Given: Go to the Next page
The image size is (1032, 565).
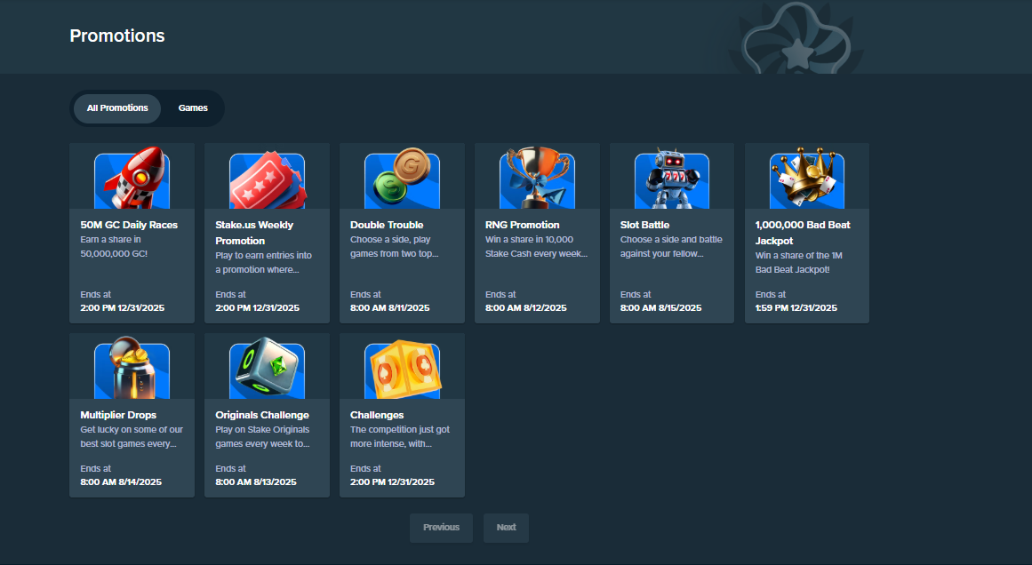Looking at the screenshot, I should coord(506,528).
